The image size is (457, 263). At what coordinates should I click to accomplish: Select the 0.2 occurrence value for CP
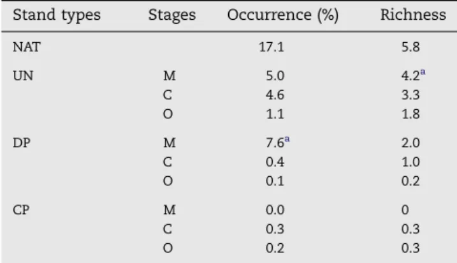pyautogui.click(x=275, y=248)
